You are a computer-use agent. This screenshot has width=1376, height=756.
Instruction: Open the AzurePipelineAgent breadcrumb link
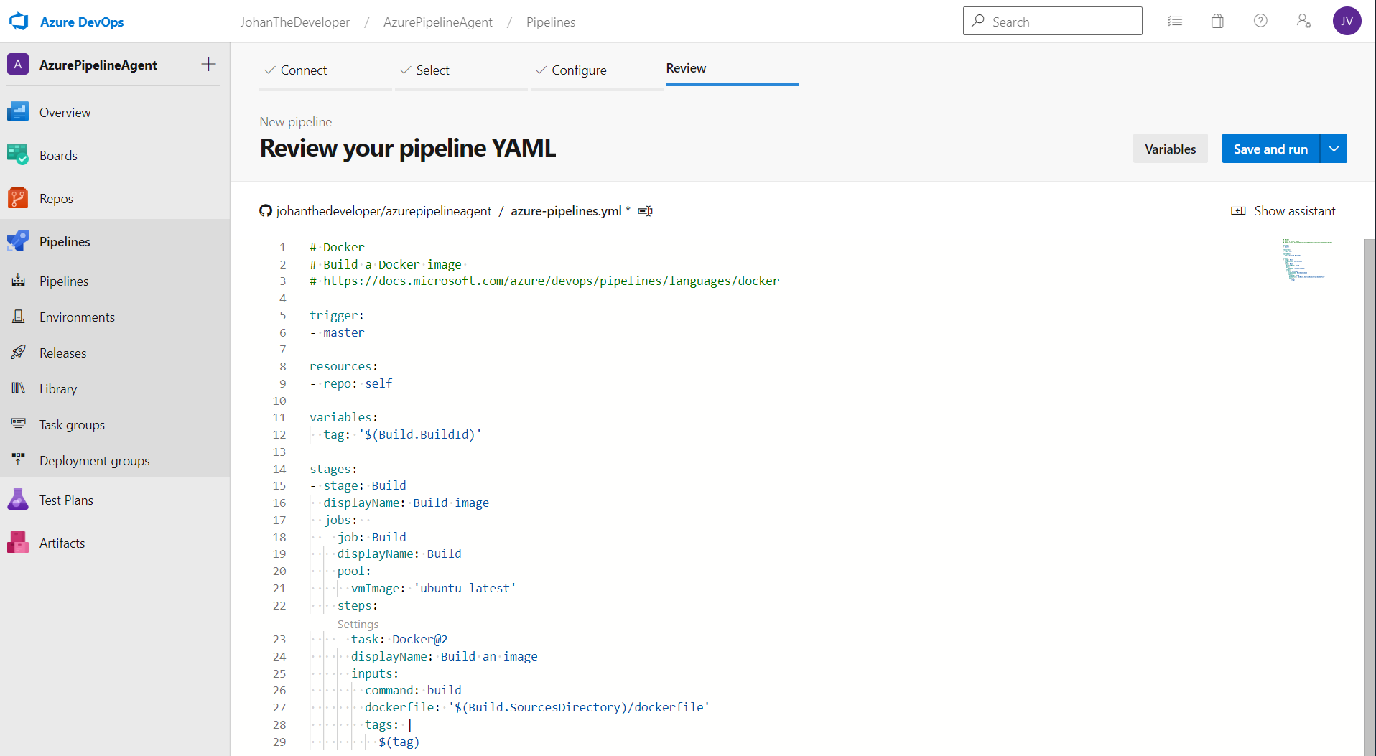(x=437, y=22)
